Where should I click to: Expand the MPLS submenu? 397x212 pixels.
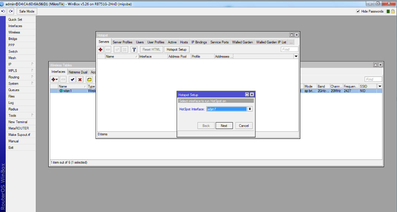click(x=21, y=71)
